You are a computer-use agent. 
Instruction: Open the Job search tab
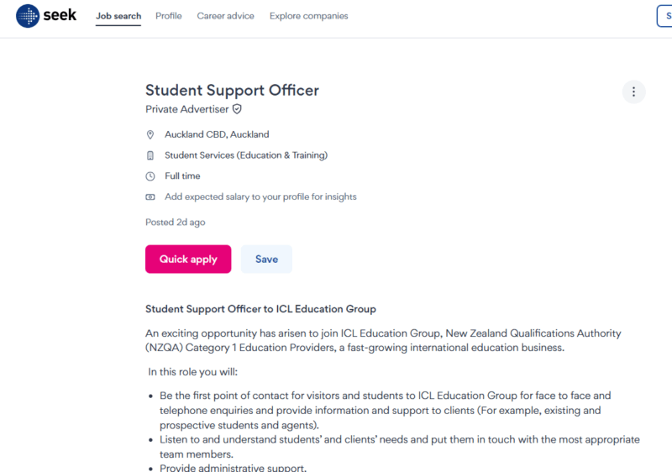click(x=118, y=16)
